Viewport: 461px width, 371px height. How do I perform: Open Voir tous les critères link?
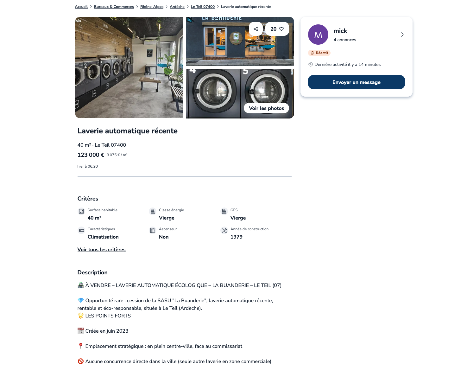pos(101,250)
